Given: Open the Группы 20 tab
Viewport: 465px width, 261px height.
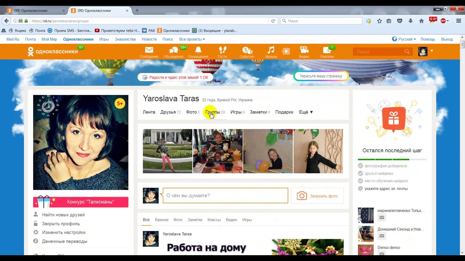Looking at the screenshot, I should [x=215, y=112].
